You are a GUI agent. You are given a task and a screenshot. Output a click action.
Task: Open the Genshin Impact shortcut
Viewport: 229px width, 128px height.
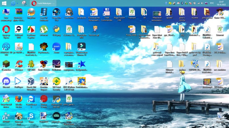pos(44,81)
